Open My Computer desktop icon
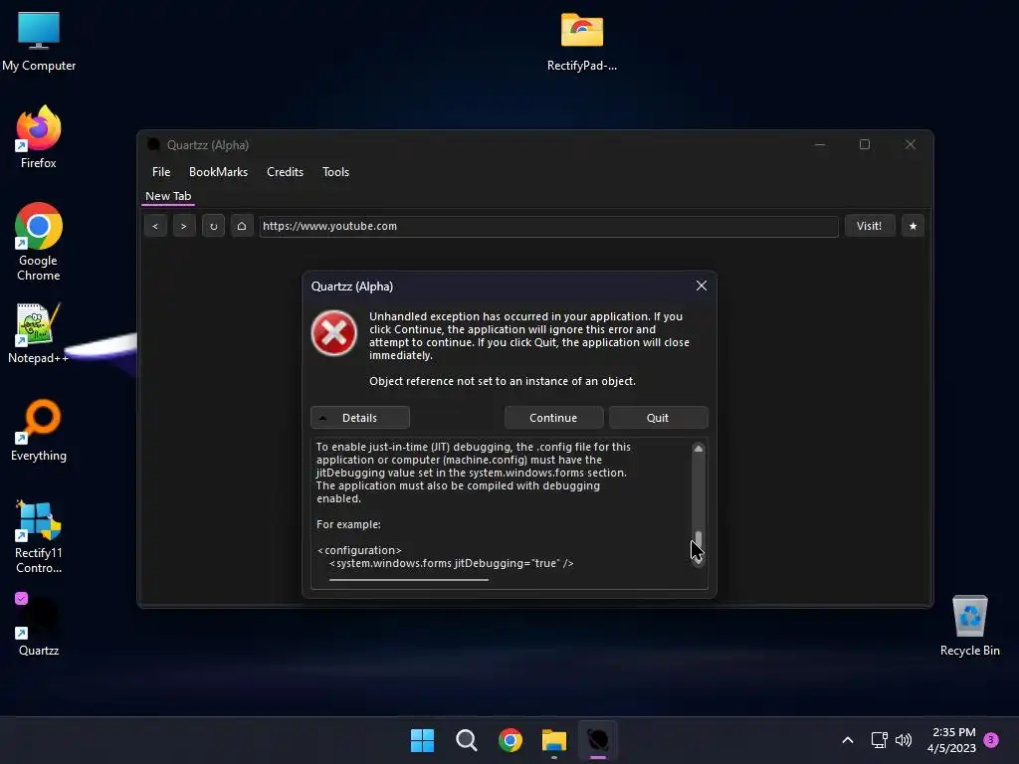1019x764 pixels. (39, 40)
